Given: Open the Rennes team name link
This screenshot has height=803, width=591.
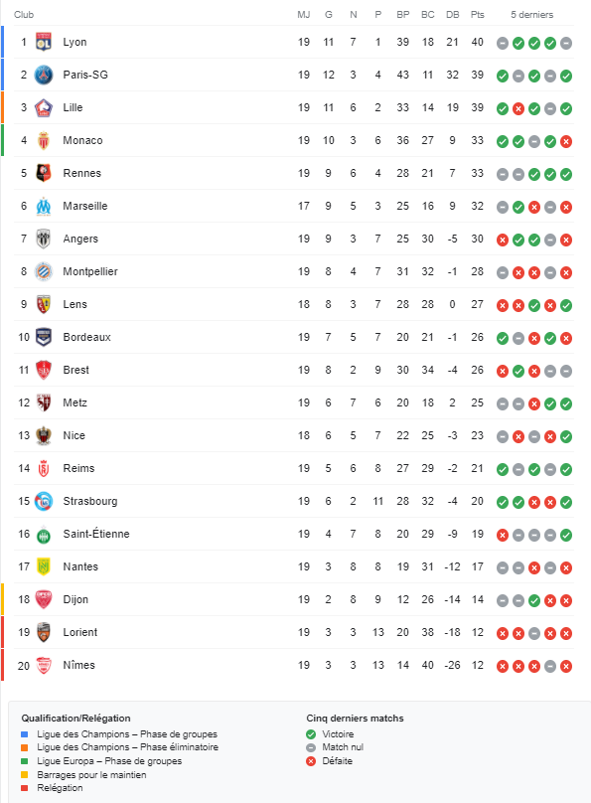Looking at the screenshot, I should click(x=81, y=173).
